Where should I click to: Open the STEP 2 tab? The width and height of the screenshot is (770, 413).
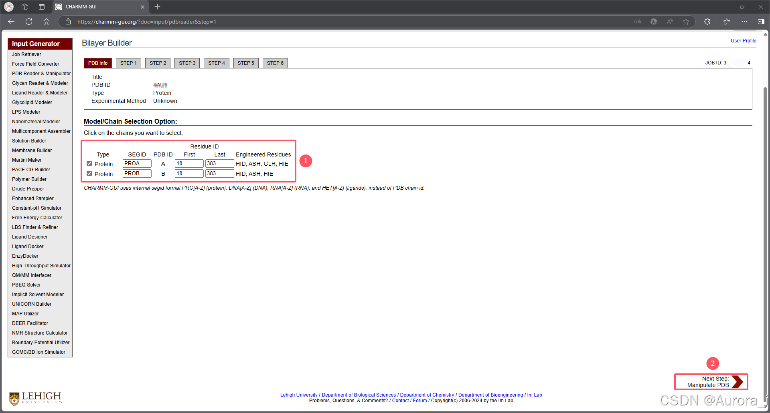158,63
